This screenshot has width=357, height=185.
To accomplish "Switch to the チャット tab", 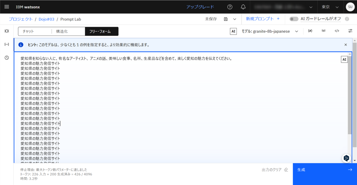I will pos(35,31).
